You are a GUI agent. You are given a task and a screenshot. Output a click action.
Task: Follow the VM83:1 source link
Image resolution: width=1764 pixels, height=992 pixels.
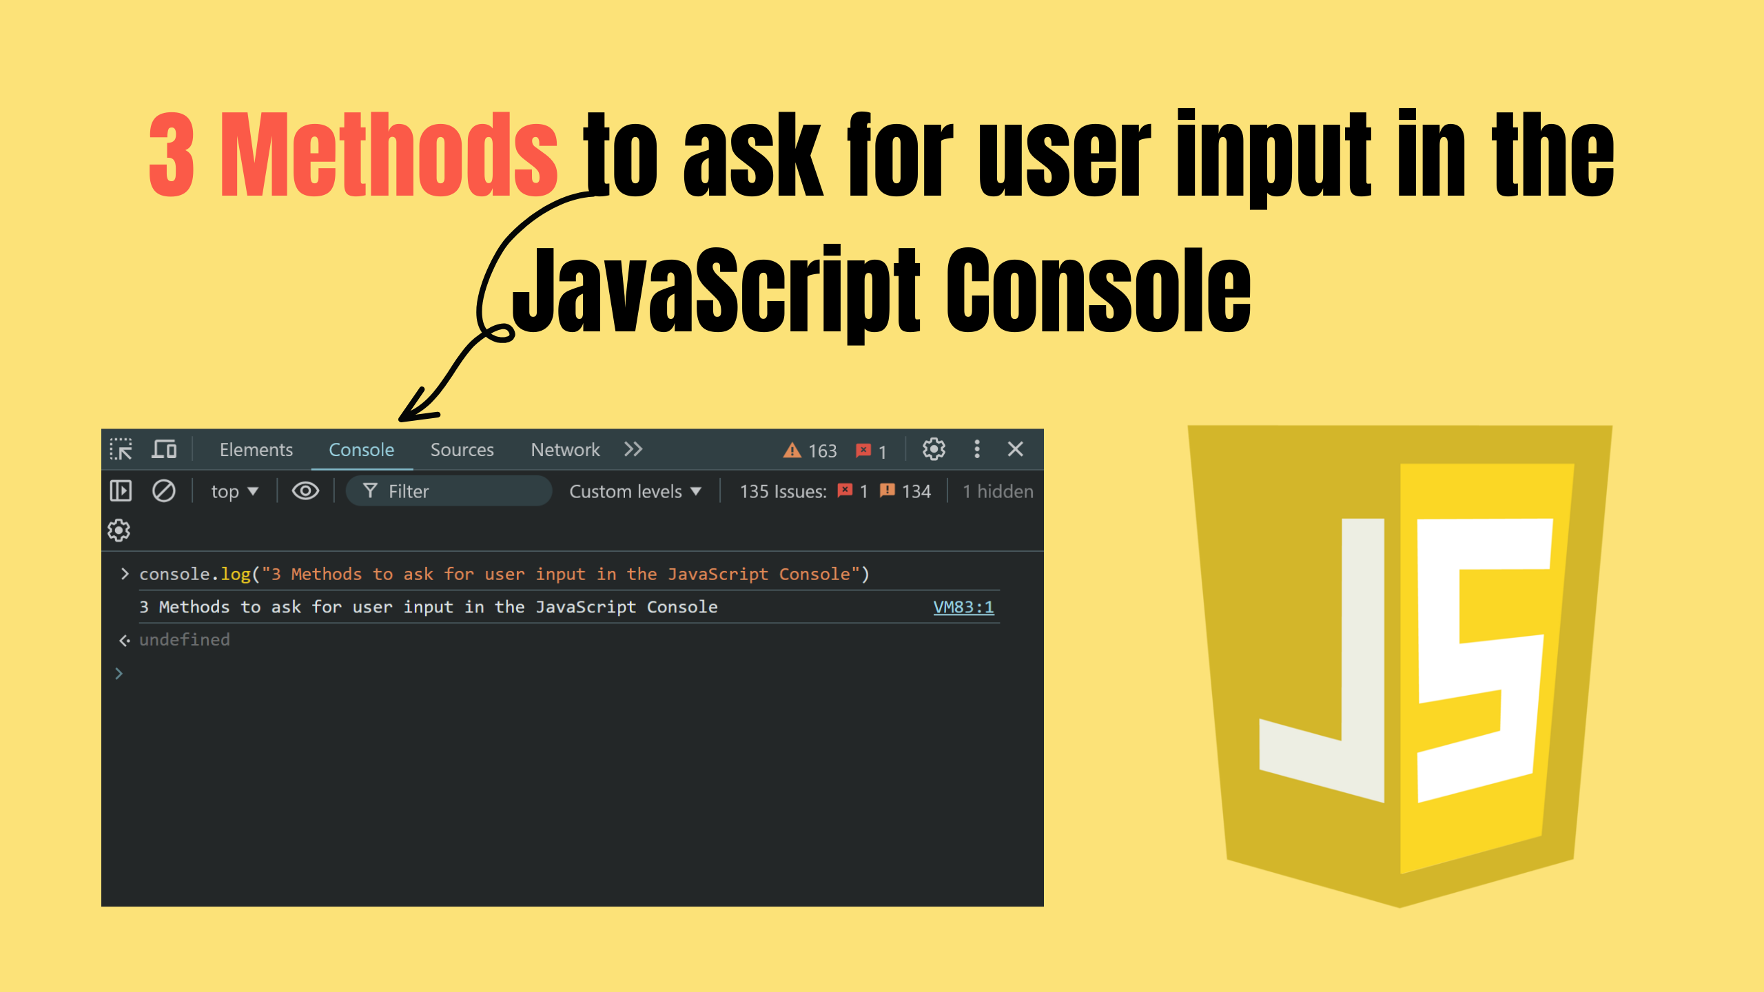pyautogui.click(x=963, y=607)
